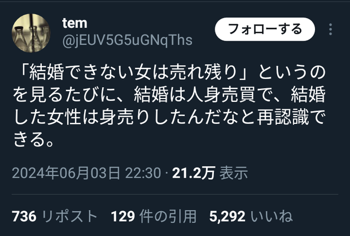Open tem's profile picture with bottles

tap(31, 33)
